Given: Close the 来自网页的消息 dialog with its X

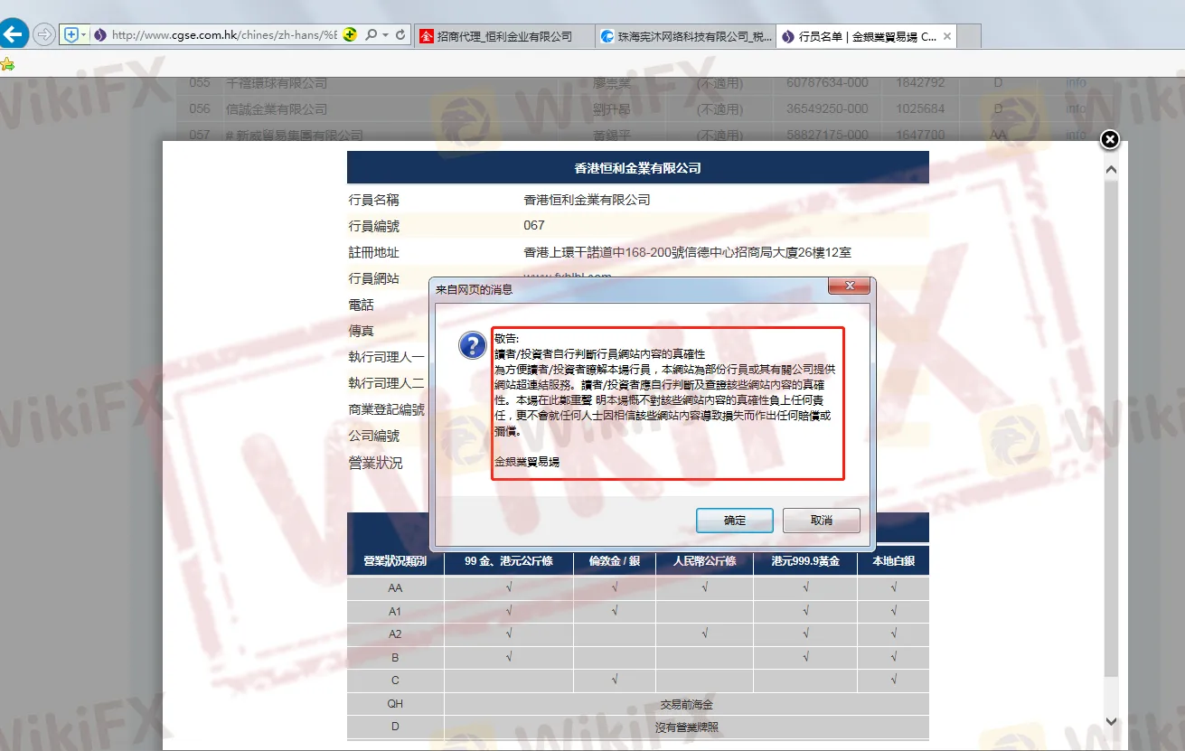Looking at the screenshot, I should coord(850,286).
